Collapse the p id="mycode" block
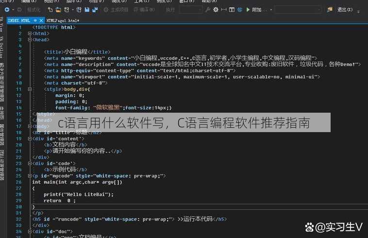Screen dimensions: 368x238 [30, 176]
